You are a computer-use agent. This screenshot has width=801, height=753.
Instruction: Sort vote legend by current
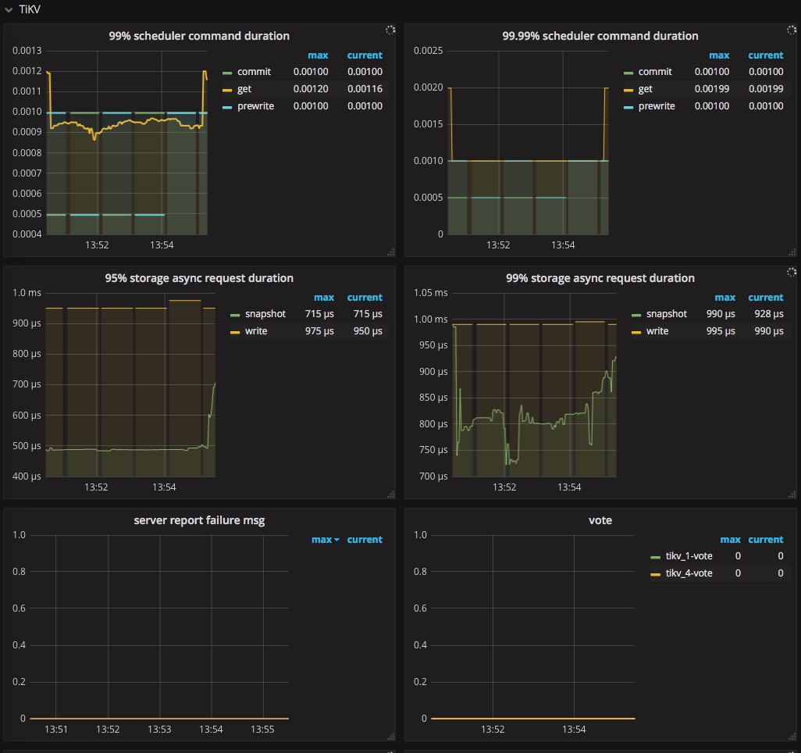[x=765, y=539]
